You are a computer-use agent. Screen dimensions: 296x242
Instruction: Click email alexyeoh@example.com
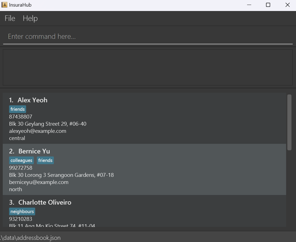click(38, 131)
